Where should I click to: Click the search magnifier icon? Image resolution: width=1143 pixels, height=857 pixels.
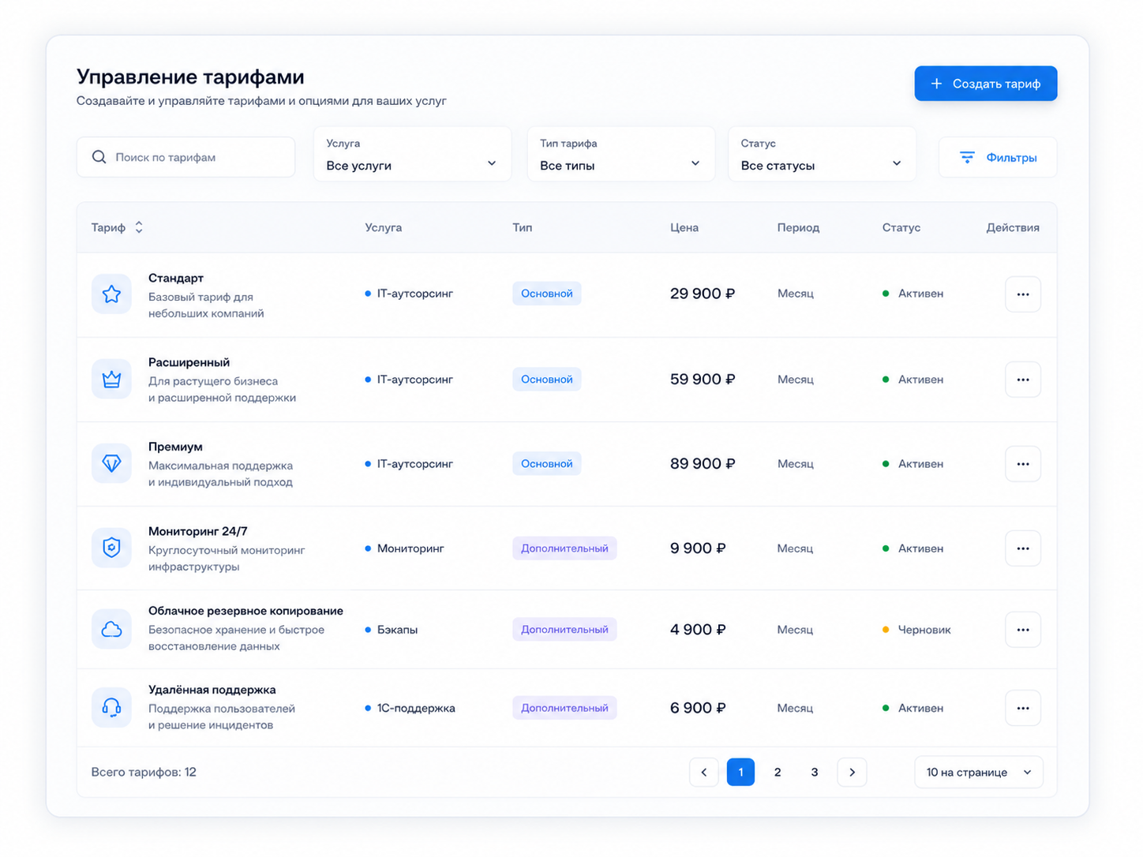(x=99, y=157)
